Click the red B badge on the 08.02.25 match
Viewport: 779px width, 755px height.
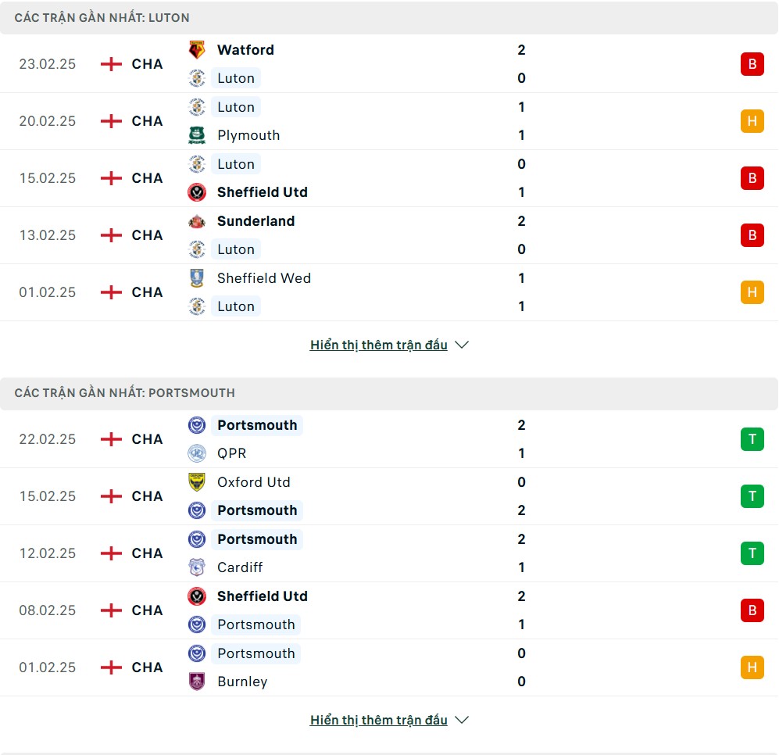tap(752, 610)
